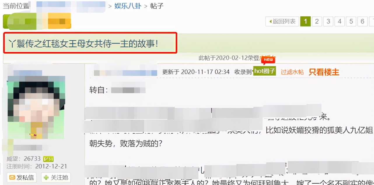The image size is (374, 185).
Task: Open the 帖子 breadcrumb item
Action: (x=157, y=6)
